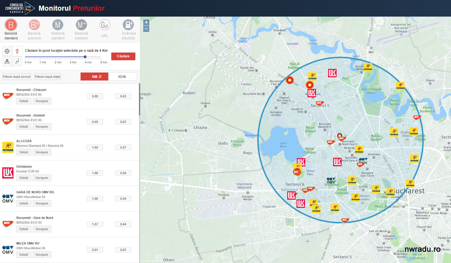Click MOL logo of Bucuresti - Chiscani row

click(8, 96)
